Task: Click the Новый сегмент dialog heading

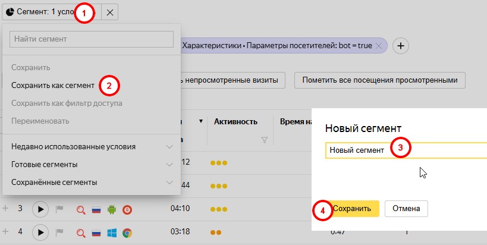Action: [x=363, y=128]
